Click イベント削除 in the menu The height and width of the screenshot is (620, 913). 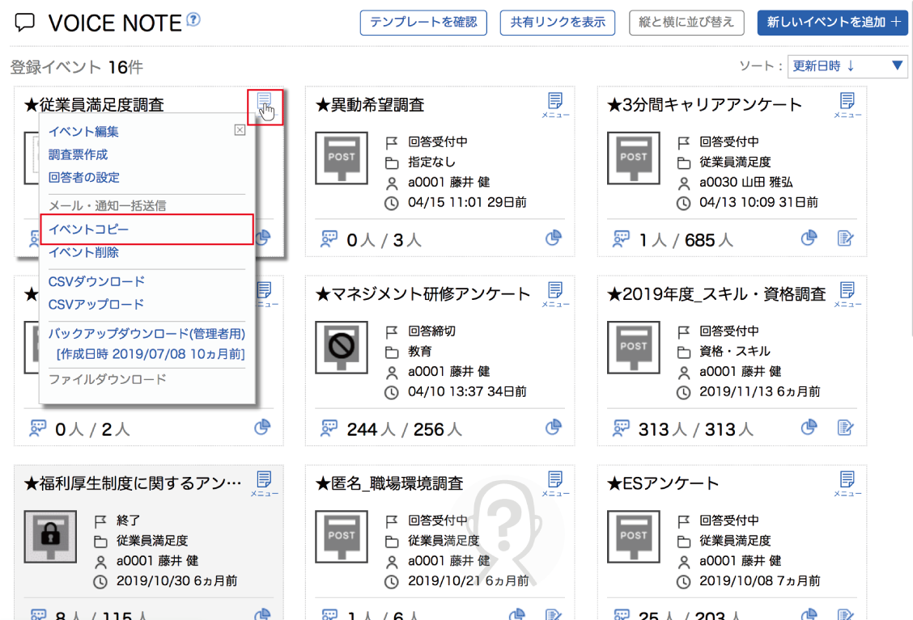tap(83, 252)
